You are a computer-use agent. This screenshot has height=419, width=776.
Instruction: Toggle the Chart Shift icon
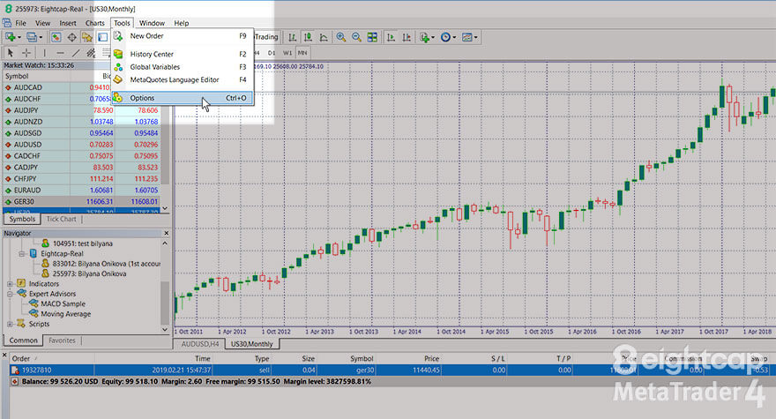pyautogui.click(x=407, y=37)
